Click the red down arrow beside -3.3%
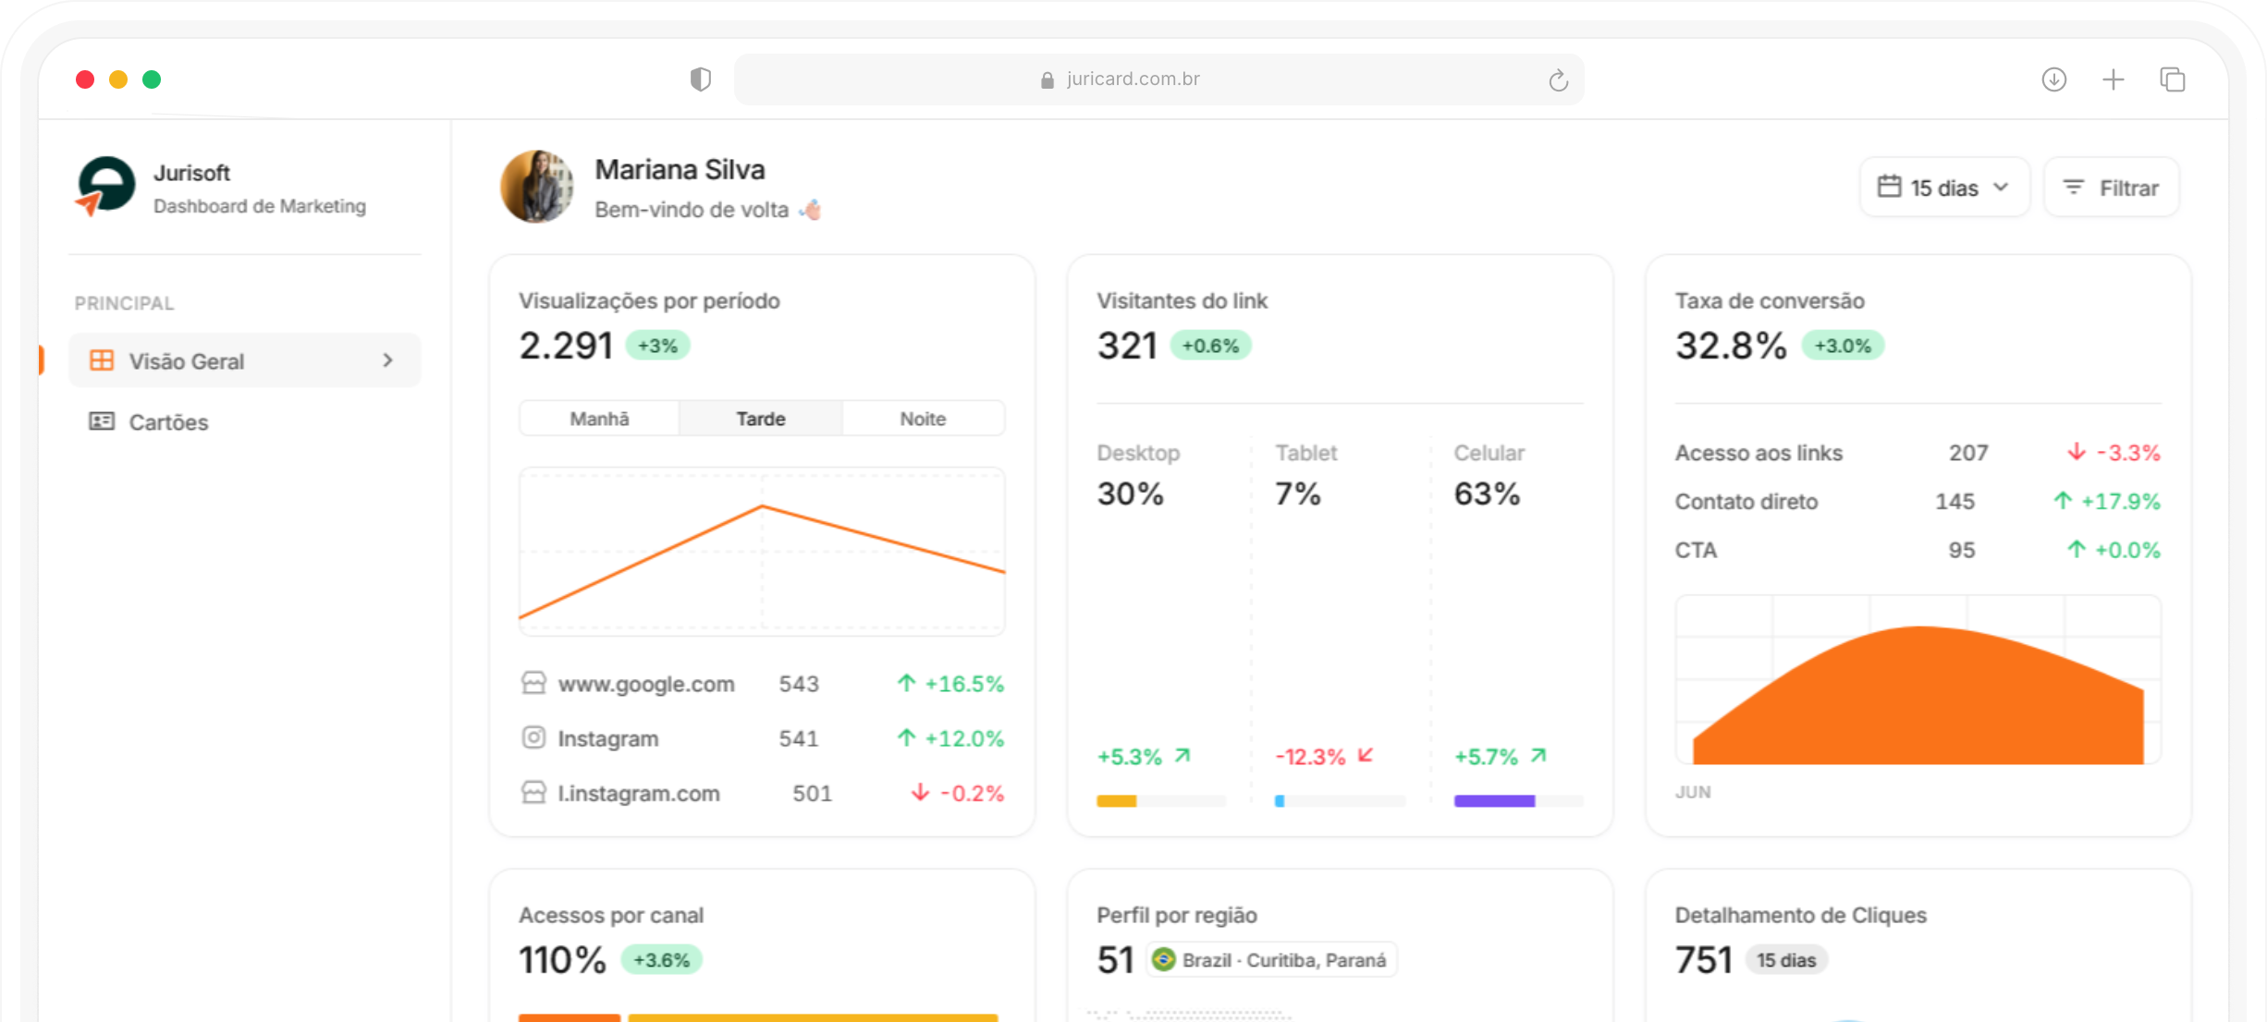The image size is (2267, 1022). tap(2077, 452)
